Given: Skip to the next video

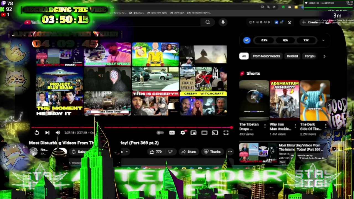Looking at the screenshot, I should click(x=47, y=133).
